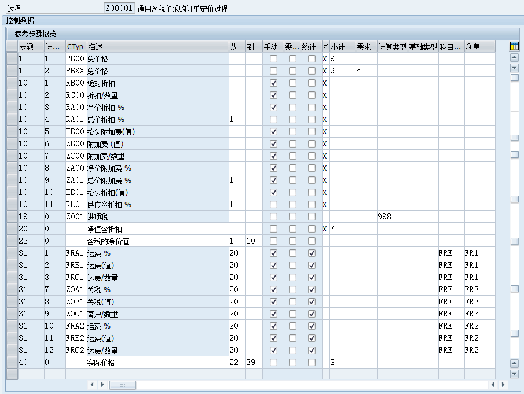Toggle statistics checkbox for ZOB1 row
Image resolution: width=524 pixels, height=394 pixels.
[312, 302]
